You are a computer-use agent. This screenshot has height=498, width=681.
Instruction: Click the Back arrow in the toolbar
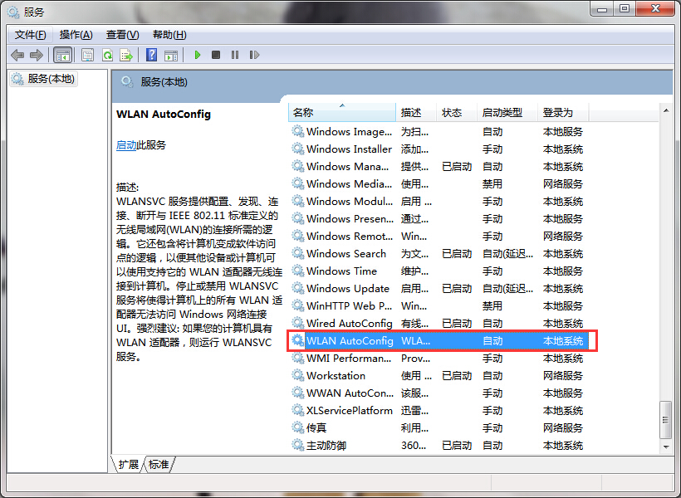click(x=17, y=55)
